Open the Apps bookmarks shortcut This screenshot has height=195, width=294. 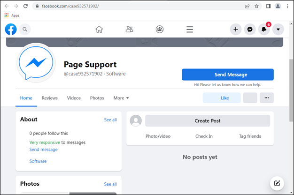[x=12, y=15]
